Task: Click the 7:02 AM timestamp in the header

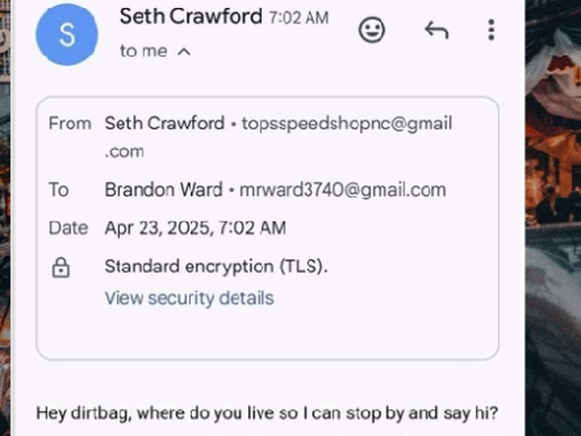Action: [299, 18]
